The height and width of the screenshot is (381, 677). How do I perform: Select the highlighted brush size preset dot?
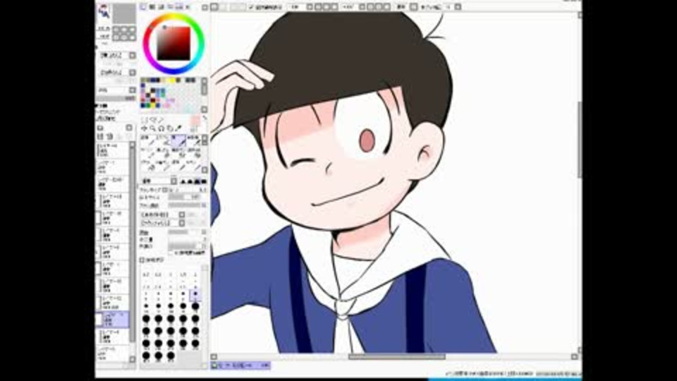pos(195,294)
